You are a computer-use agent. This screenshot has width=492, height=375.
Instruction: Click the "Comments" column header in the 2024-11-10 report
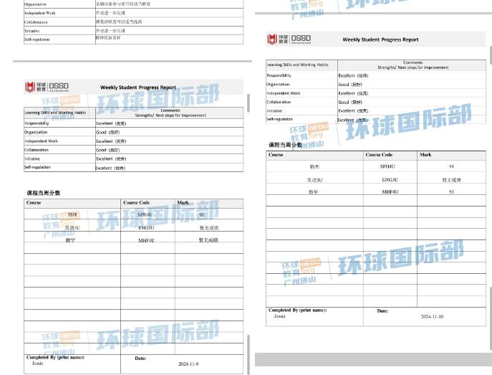[413, 62]
